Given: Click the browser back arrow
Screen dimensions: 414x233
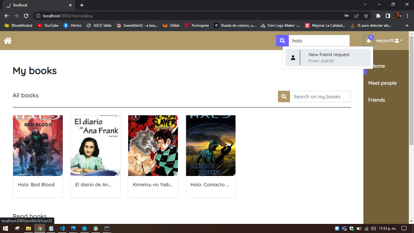Looking at the screenshot, I should pos(7,16).
